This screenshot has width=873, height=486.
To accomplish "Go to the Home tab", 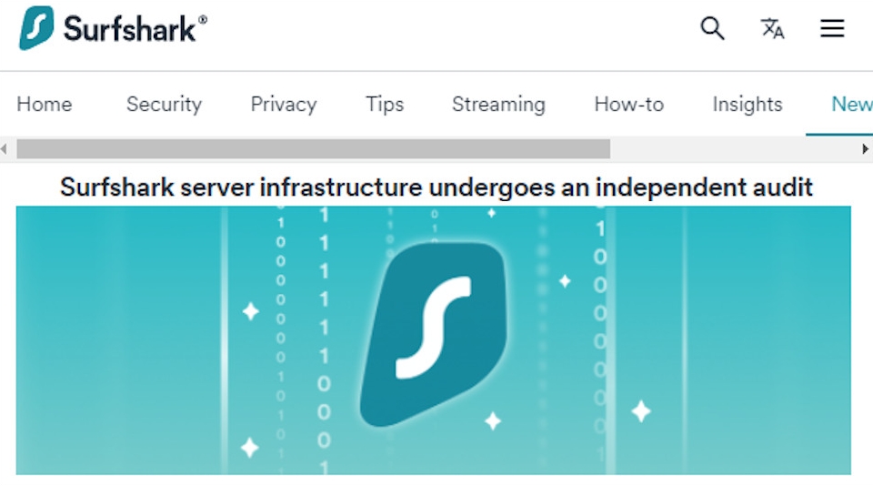I will pos(44,105).
